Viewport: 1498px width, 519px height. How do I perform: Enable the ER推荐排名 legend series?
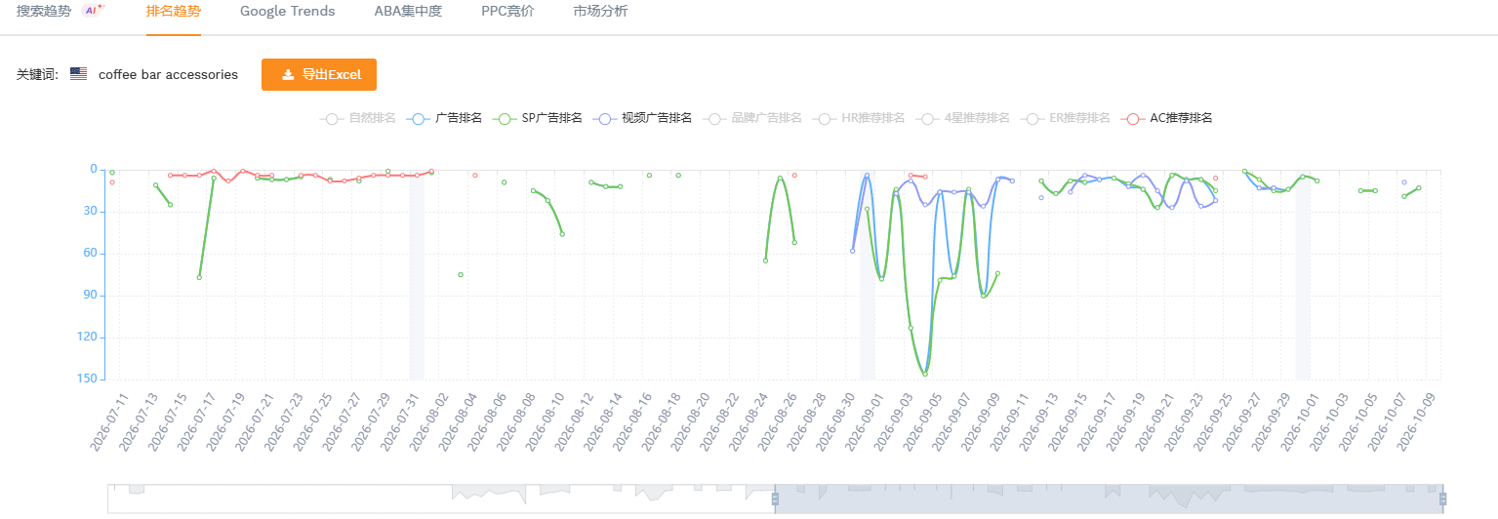[1065, 118]
